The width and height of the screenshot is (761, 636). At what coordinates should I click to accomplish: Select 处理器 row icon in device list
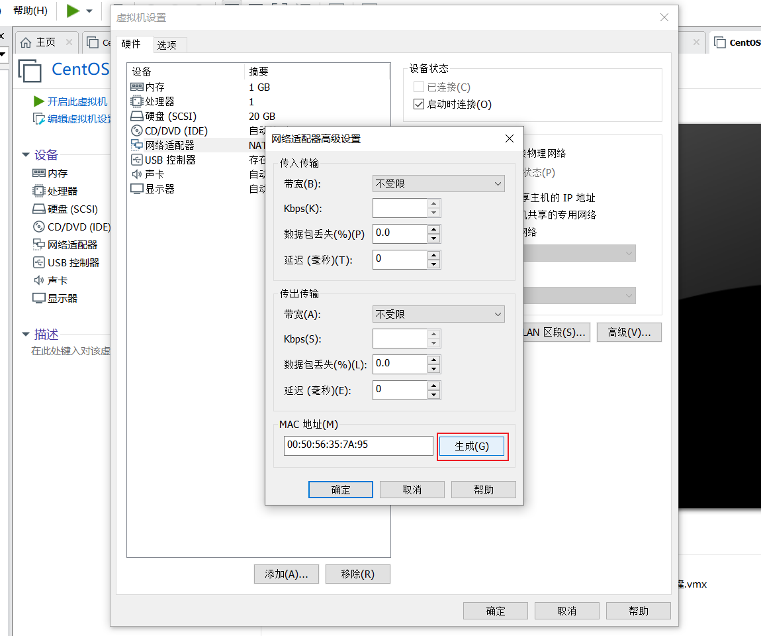(x=137, y=101)
